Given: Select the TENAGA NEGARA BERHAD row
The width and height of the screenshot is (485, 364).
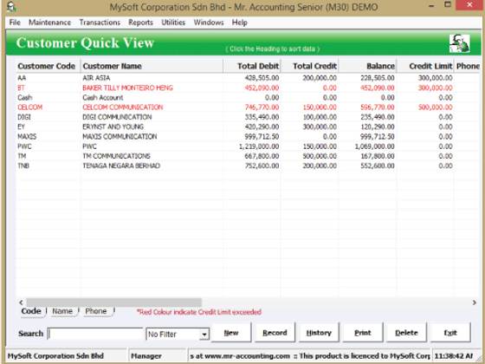Looking at the screenshot, I should point(248,166).
